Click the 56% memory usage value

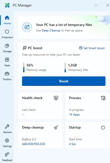click(30, 65)
